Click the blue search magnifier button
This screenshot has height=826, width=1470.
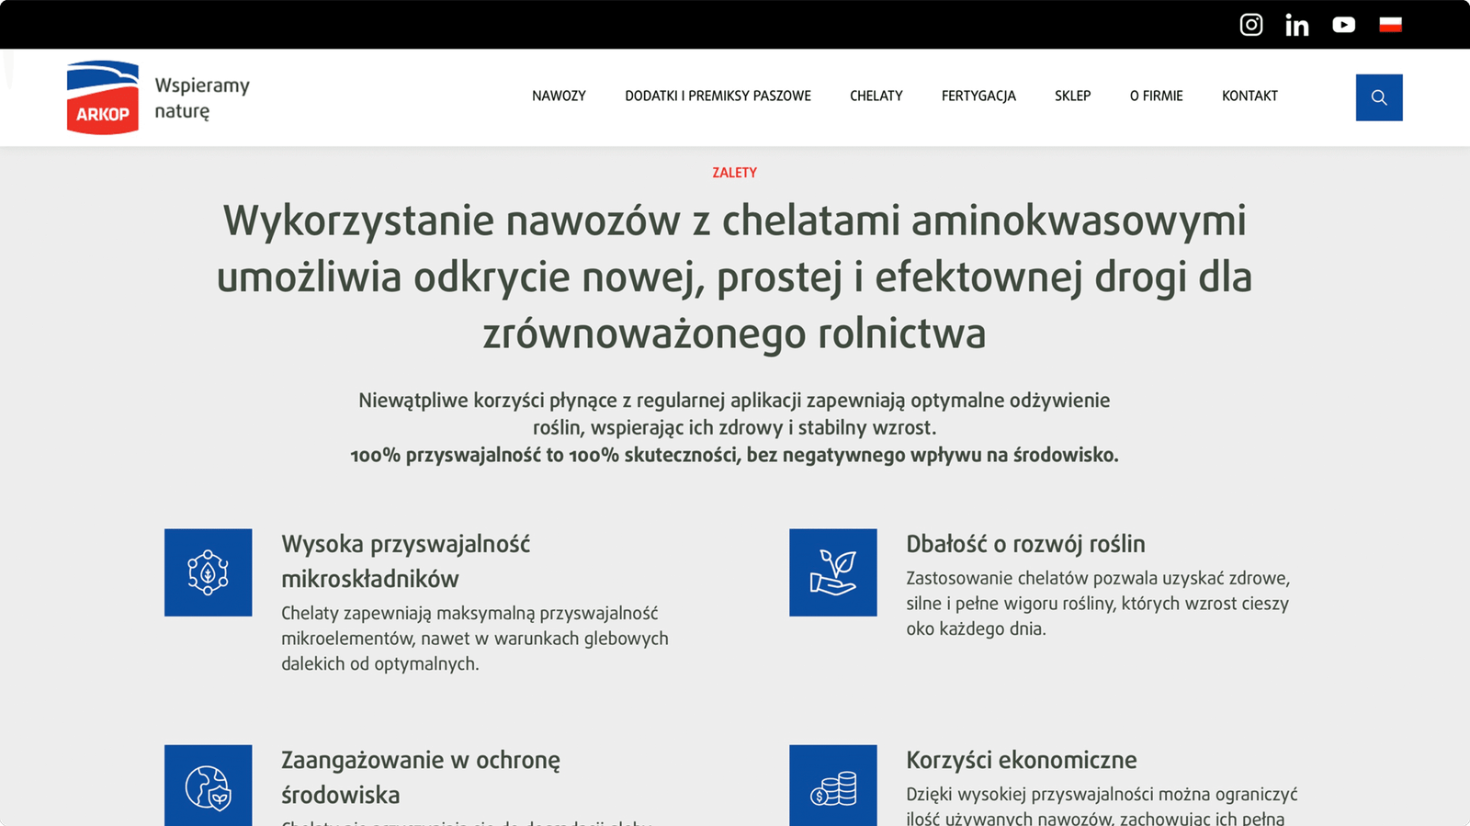1378,97
